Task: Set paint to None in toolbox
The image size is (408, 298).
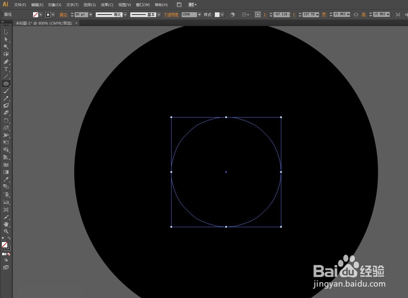Action: pyautogui.click(x=9, y=254)
